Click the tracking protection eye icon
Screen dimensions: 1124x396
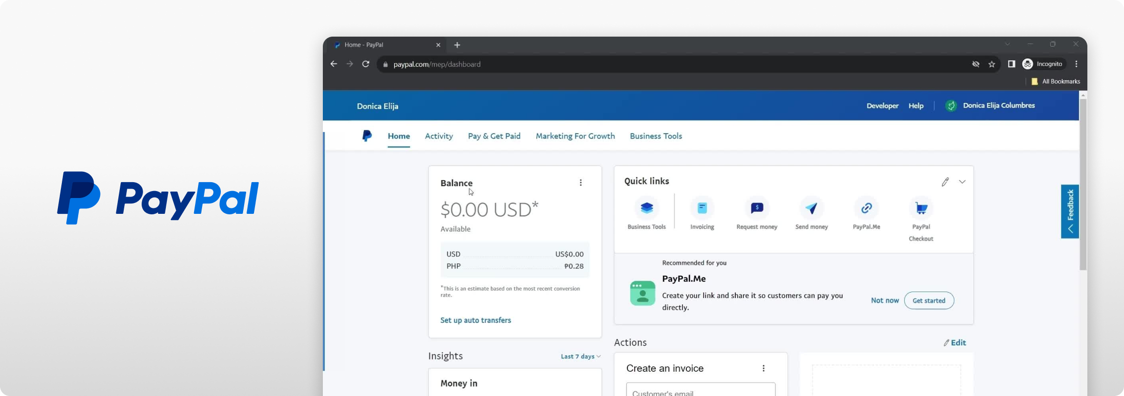976,64
